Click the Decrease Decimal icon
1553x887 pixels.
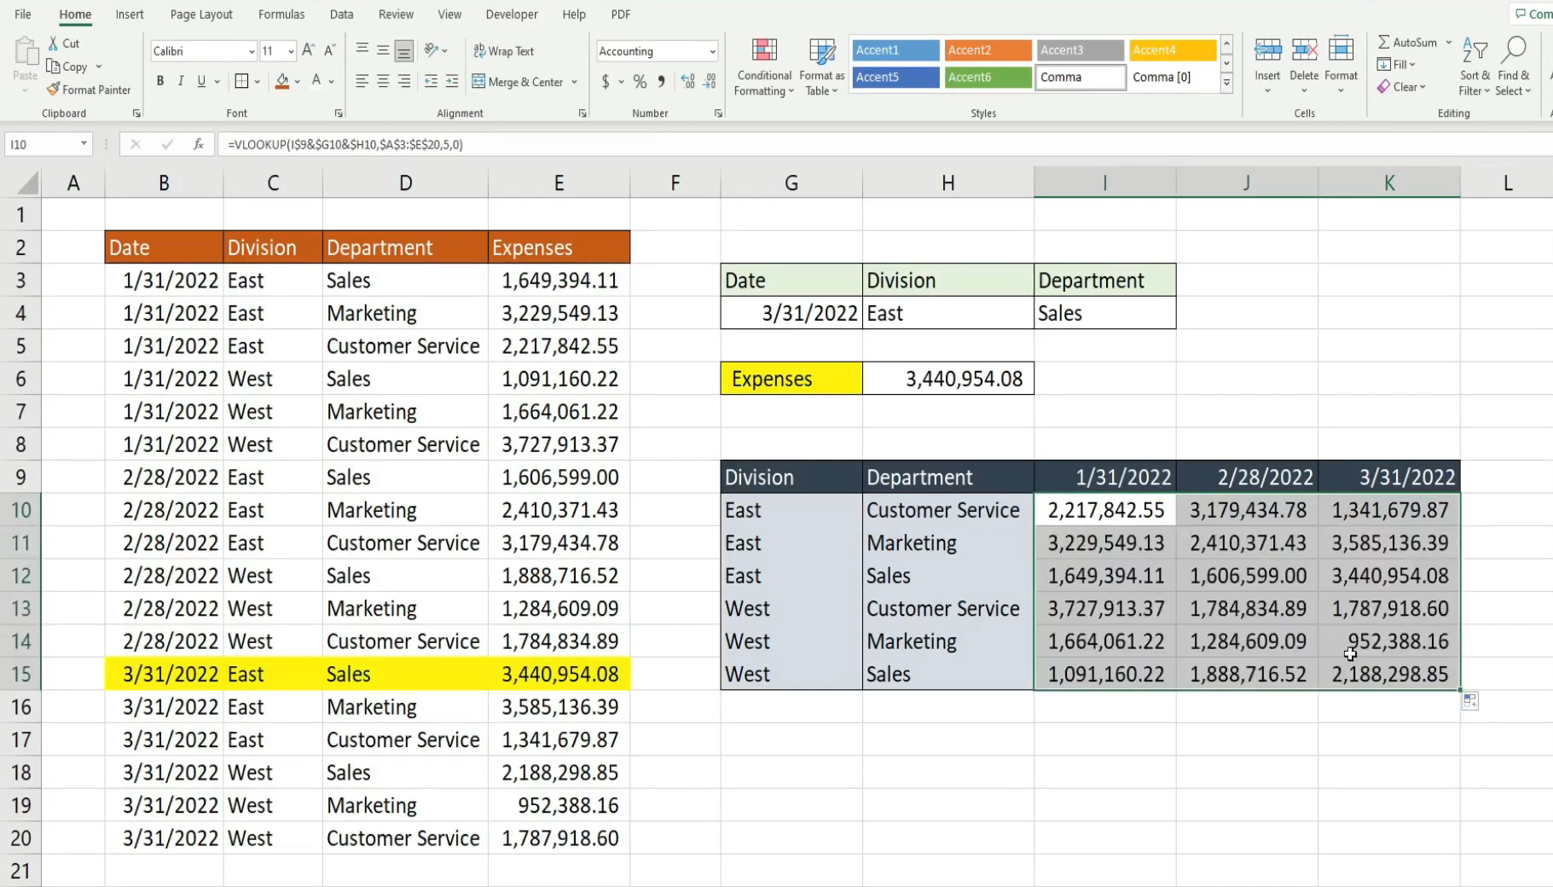point(710,82)
